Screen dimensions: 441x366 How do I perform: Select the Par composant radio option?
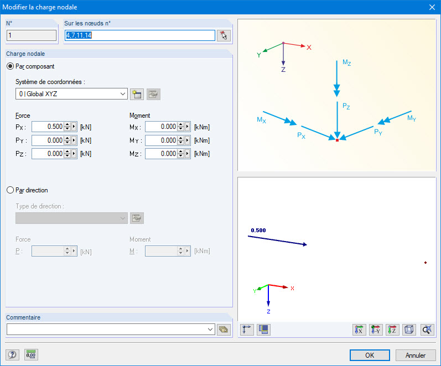tap(10, 66)
